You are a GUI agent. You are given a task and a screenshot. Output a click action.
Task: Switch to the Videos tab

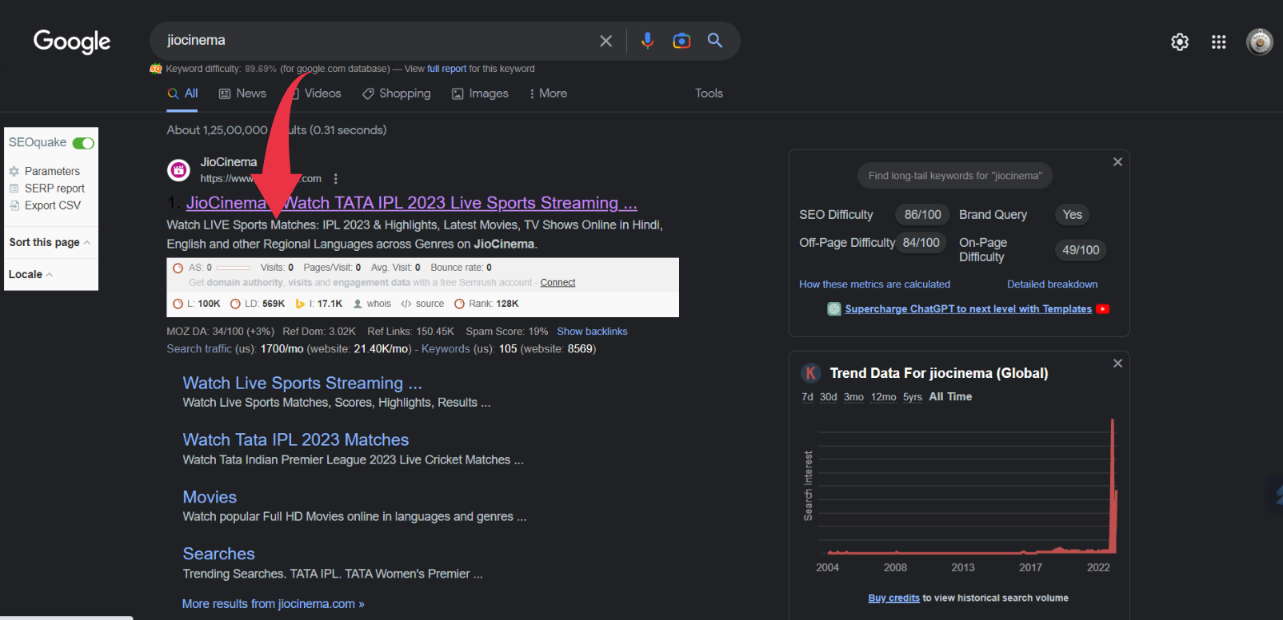click(316, 93)
